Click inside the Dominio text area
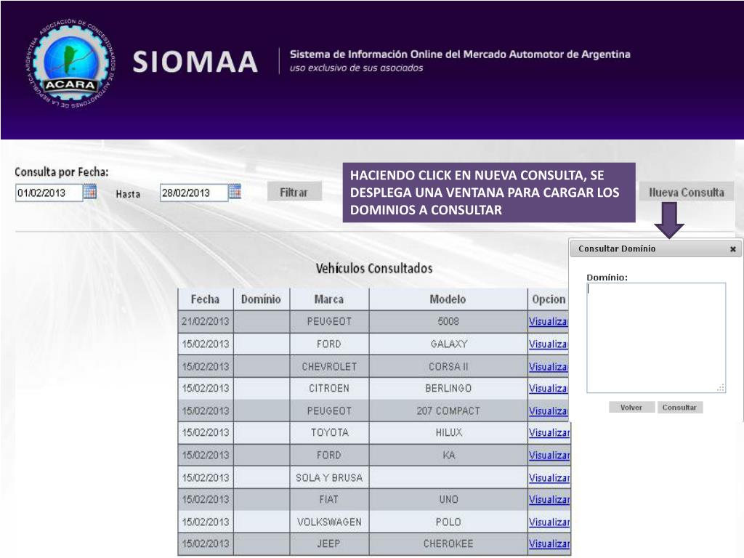 (656, 338)
